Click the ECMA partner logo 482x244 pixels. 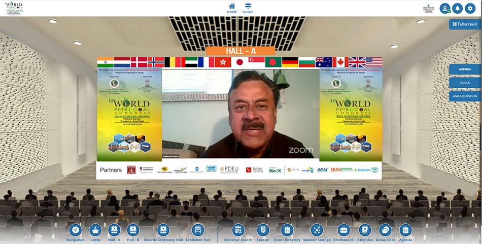(x=362, y=169)
